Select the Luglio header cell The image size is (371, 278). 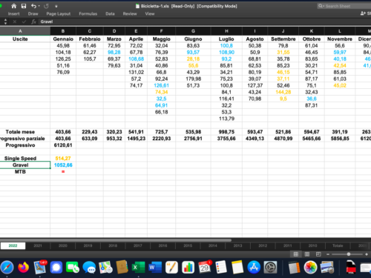(226, 39)
